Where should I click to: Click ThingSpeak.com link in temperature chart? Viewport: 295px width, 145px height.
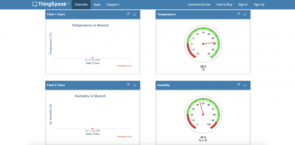point(124,66)
